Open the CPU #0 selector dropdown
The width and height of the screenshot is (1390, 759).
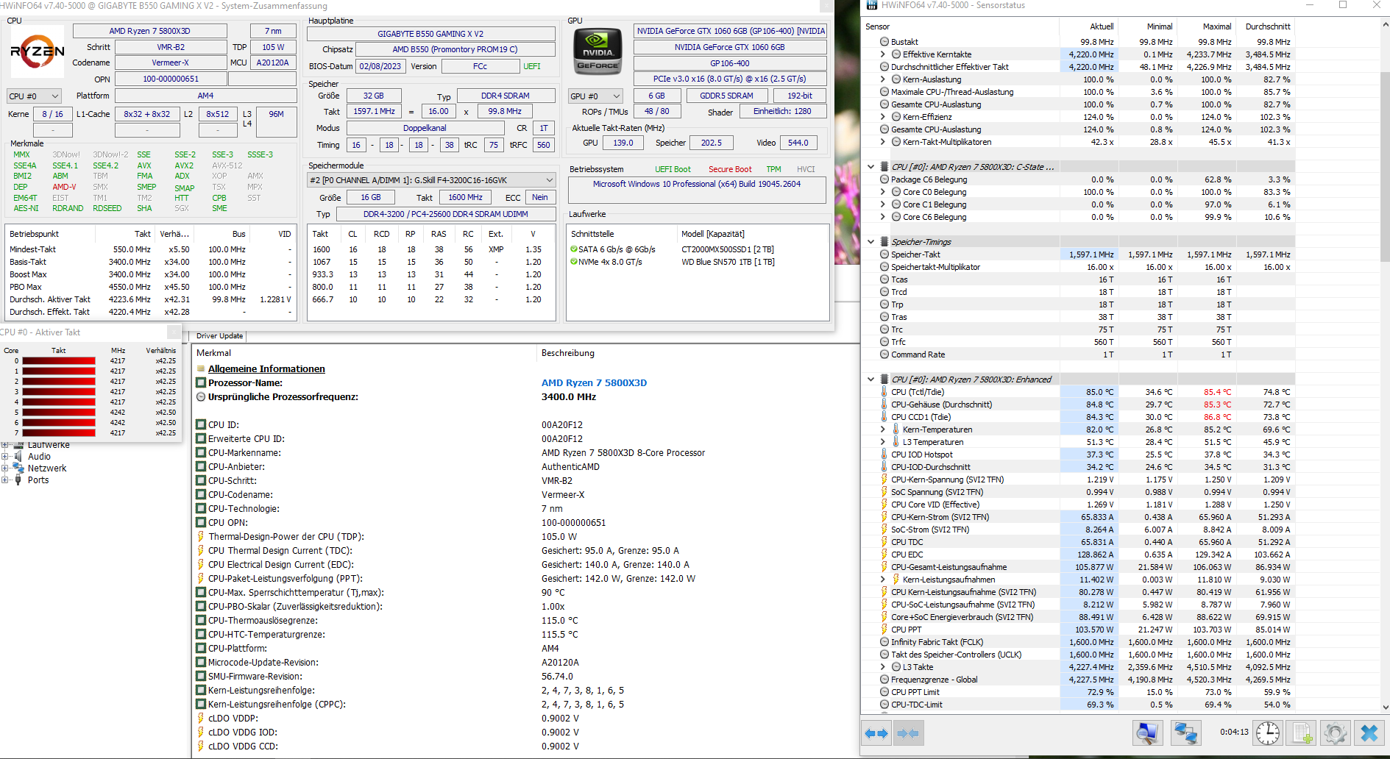point(35,96)
